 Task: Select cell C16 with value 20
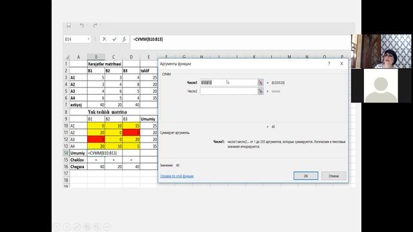(x=114, y=167)
